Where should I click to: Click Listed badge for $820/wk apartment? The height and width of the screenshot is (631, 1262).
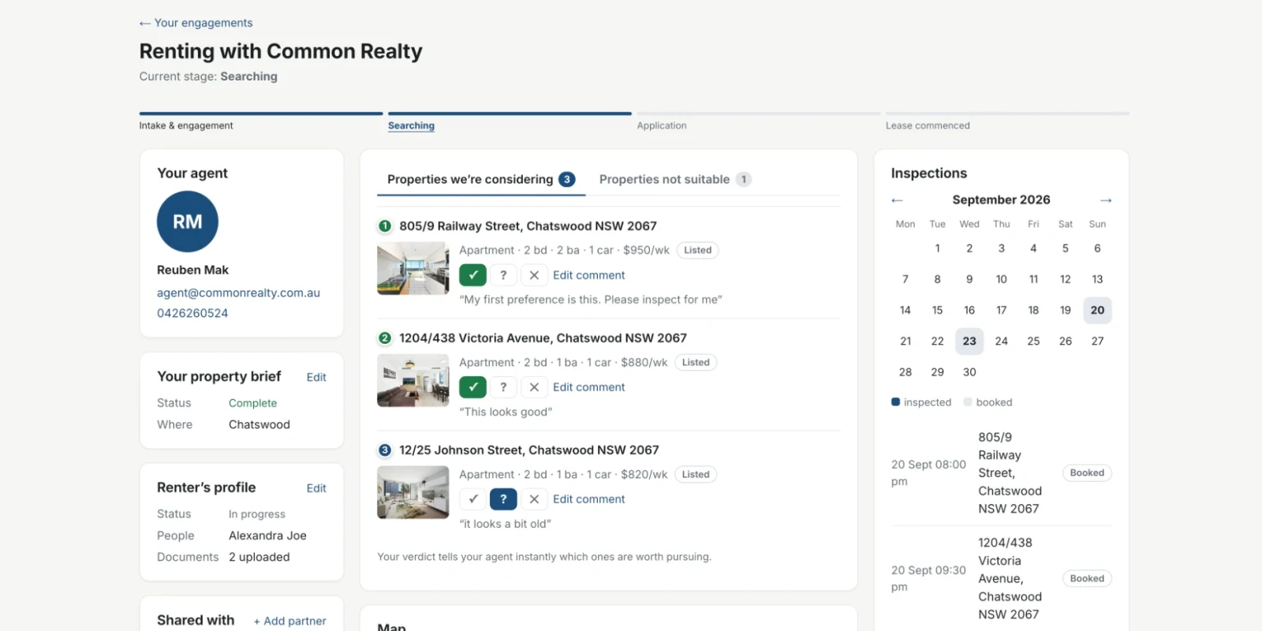(x=696, y=474)
